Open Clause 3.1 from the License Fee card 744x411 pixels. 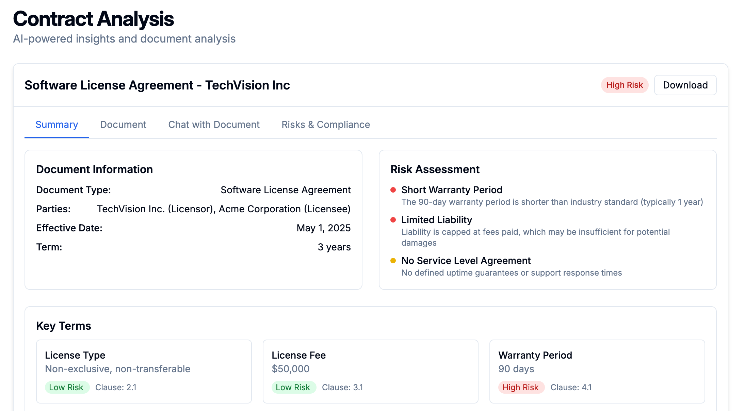click(x=342, y=387)
